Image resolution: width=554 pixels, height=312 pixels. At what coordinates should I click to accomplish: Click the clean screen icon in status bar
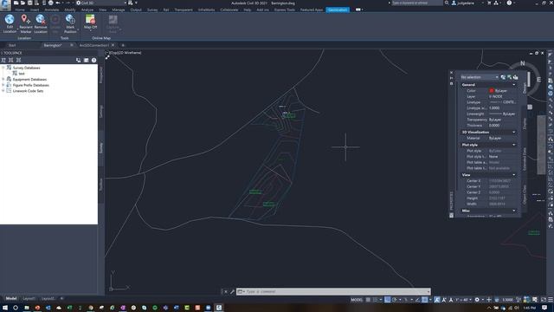coord(544,300)
